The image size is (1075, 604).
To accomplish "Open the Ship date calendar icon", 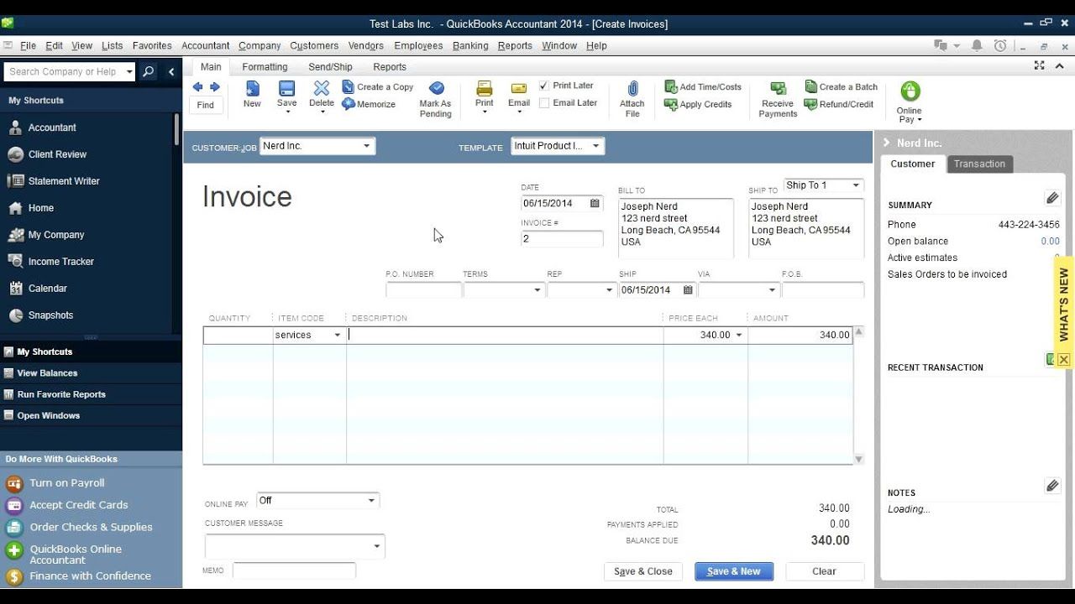I will point(688,289).
